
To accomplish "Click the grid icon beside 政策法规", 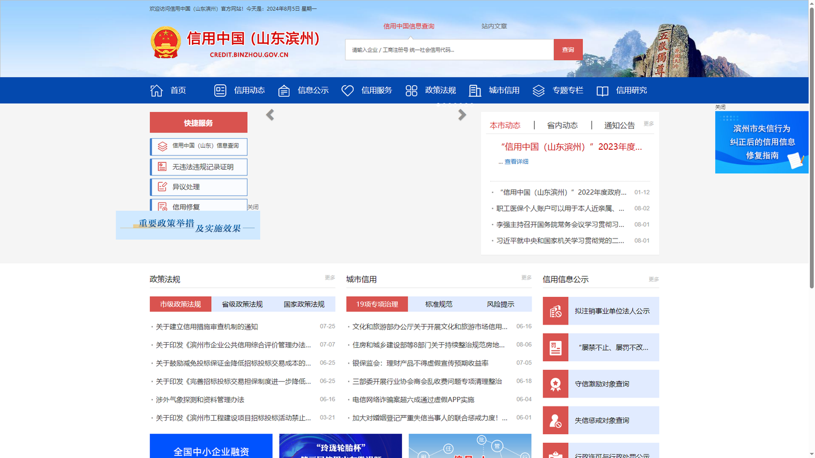I will pyautogui.click(x=411, y=90).
